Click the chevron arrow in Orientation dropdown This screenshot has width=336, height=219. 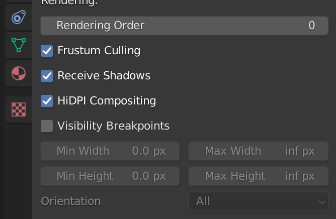(x=322, y=202)
